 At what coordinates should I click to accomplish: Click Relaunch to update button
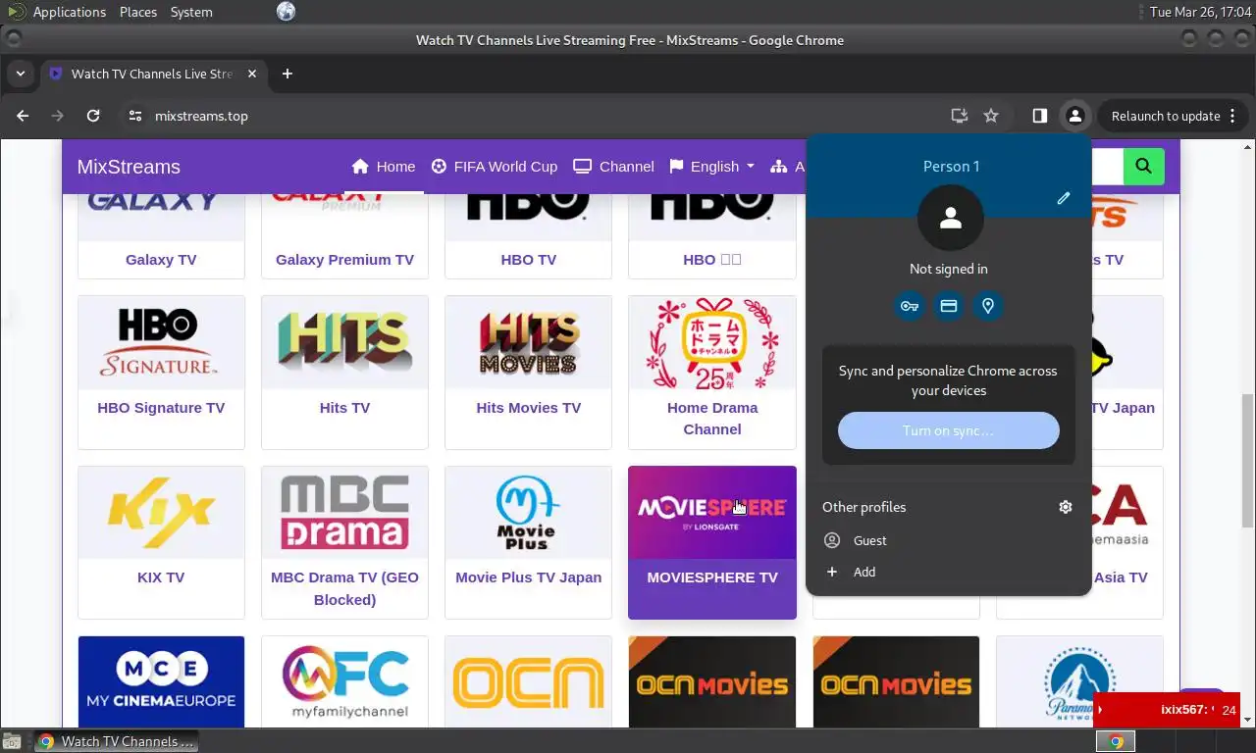(x=1166, y=116)
